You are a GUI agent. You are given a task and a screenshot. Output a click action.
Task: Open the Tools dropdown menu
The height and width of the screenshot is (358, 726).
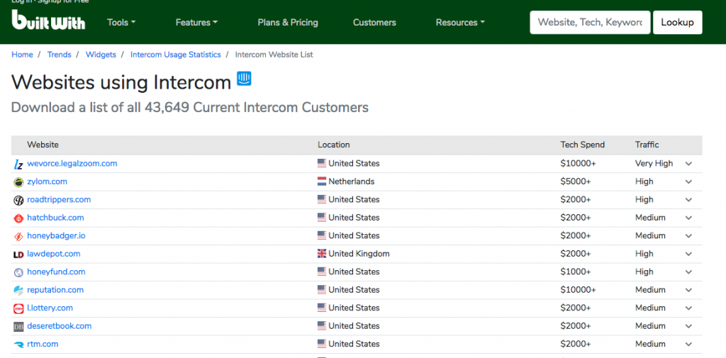tap(121, 22)
